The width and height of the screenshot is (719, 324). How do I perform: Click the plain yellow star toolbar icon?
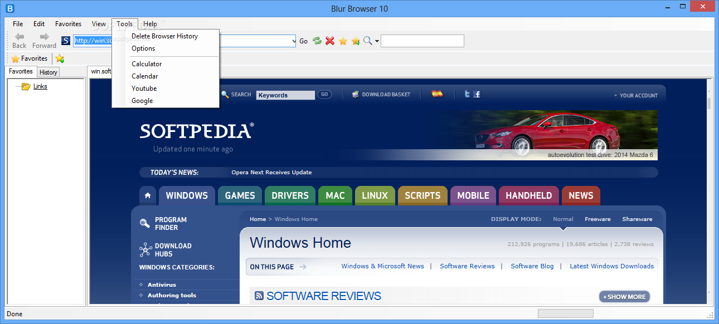[x=343, y=41]
